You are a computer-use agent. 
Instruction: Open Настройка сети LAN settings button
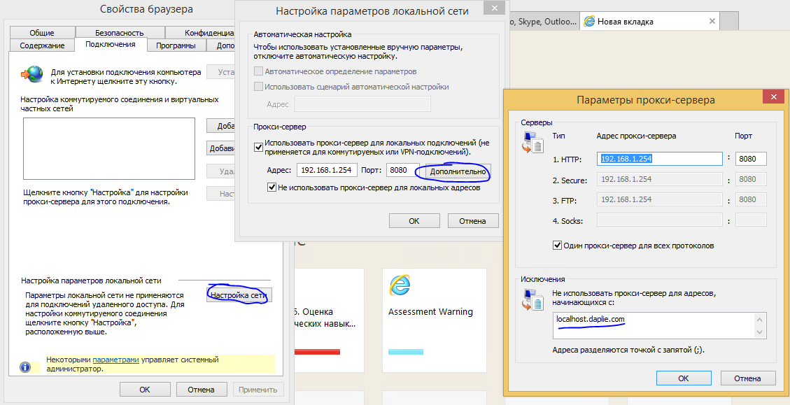point(239,295)
